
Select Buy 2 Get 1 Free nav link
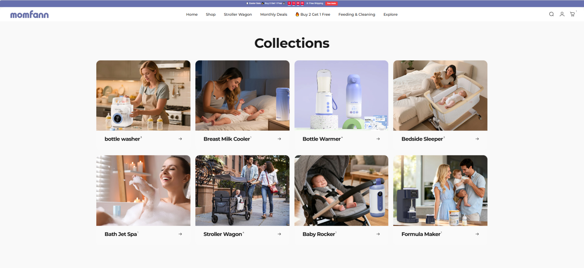(313, 15)
